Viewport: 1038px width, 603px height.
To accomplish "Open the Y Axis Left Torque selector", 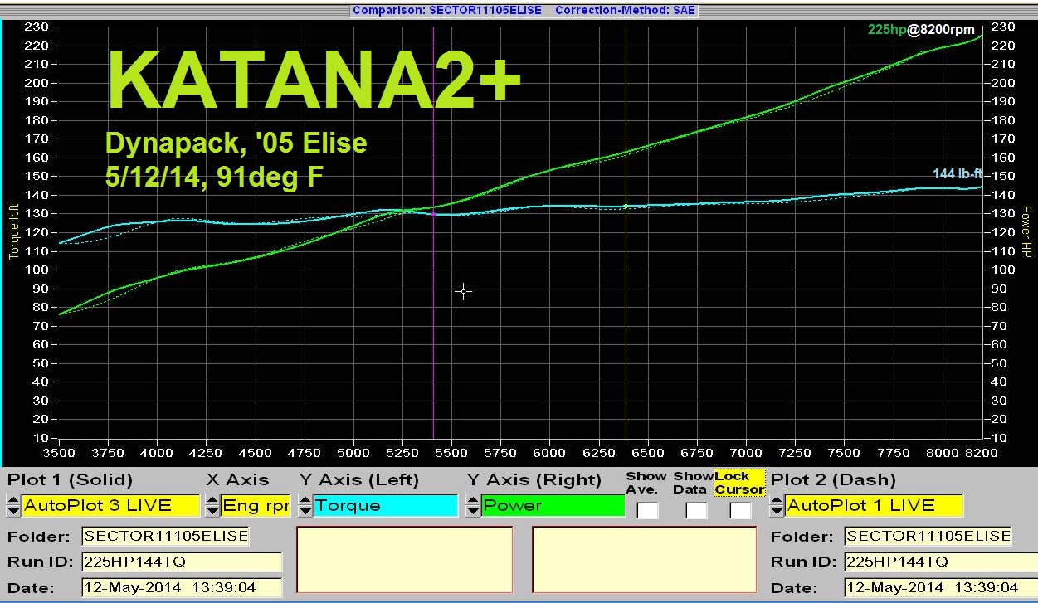I will [x=385, y=505].
